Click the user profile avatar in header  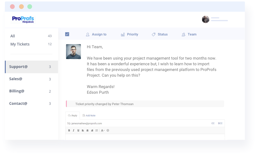click(206, 19)
